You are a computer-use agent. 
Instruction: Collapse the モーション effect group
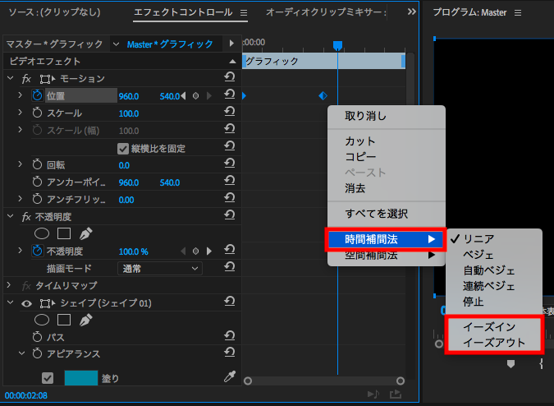click(x=10, y=78)
